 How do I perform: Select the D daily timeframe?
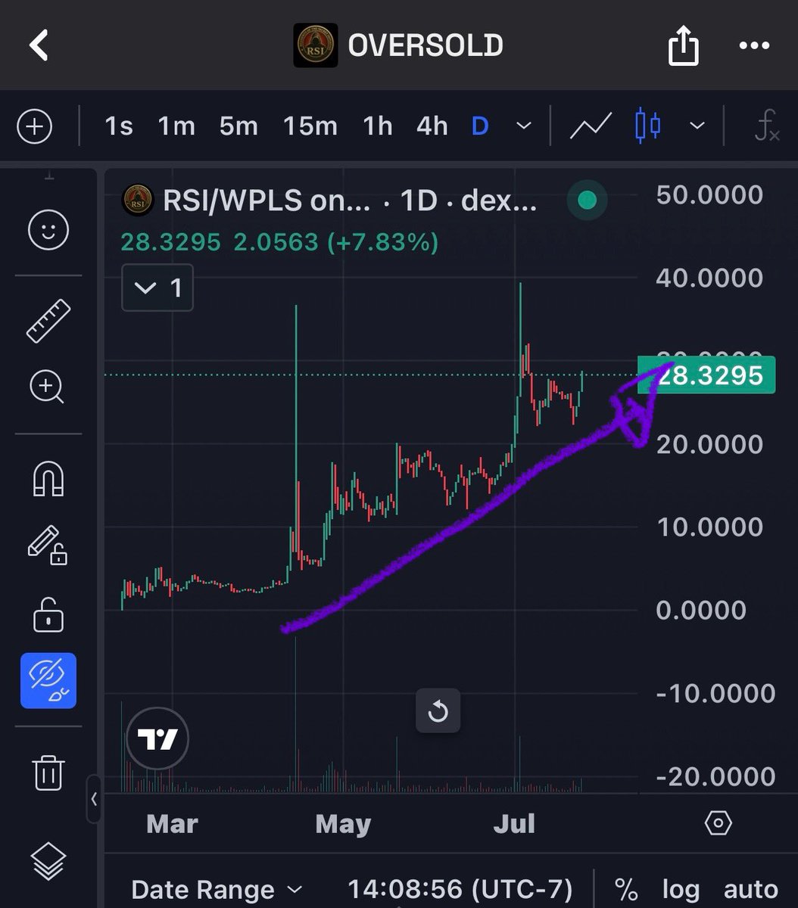480,126
